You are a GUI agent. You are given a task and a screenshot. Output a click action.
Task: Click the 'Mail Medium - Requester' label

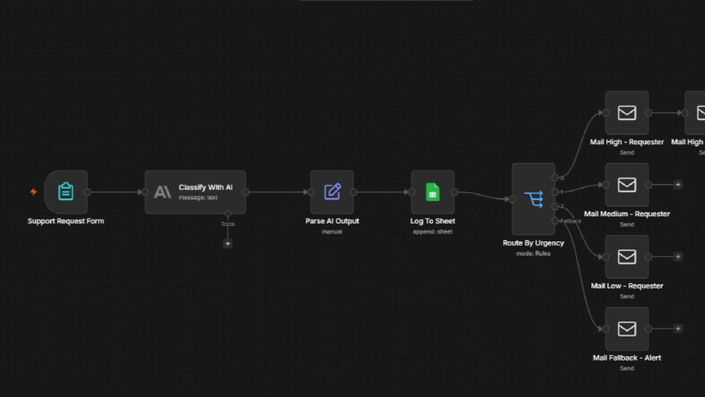click(627, 214)
